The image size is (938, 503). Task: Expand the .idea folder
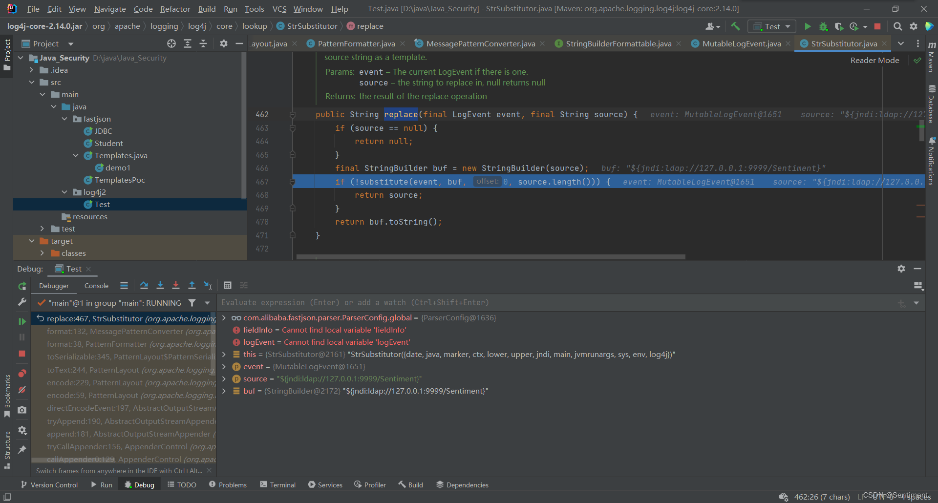(32, 70)
